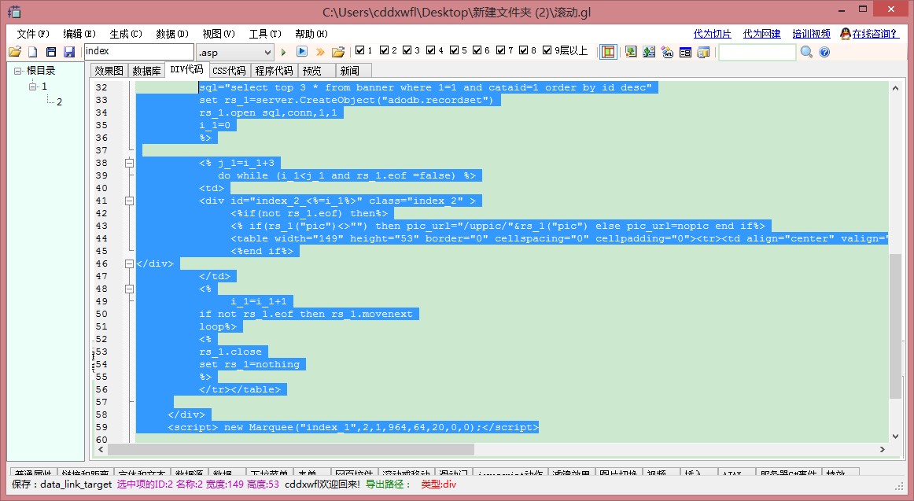
Task: Click the small green play arrow
Action: [284, 52]
